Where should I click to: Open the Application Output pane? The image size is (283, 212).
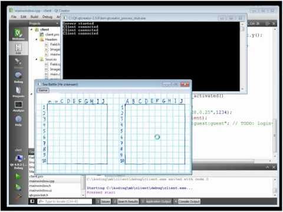click(x=156, y=201)
